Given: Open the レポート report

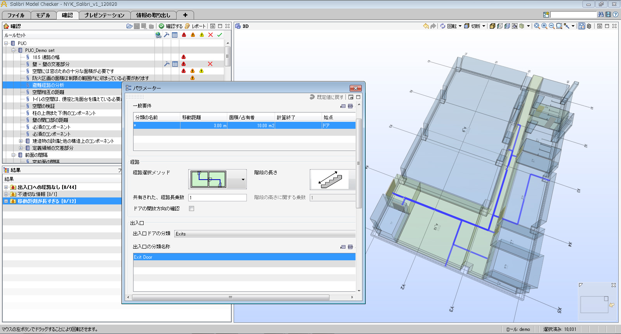Looking at the screenshot, I should tap(195, 26).
